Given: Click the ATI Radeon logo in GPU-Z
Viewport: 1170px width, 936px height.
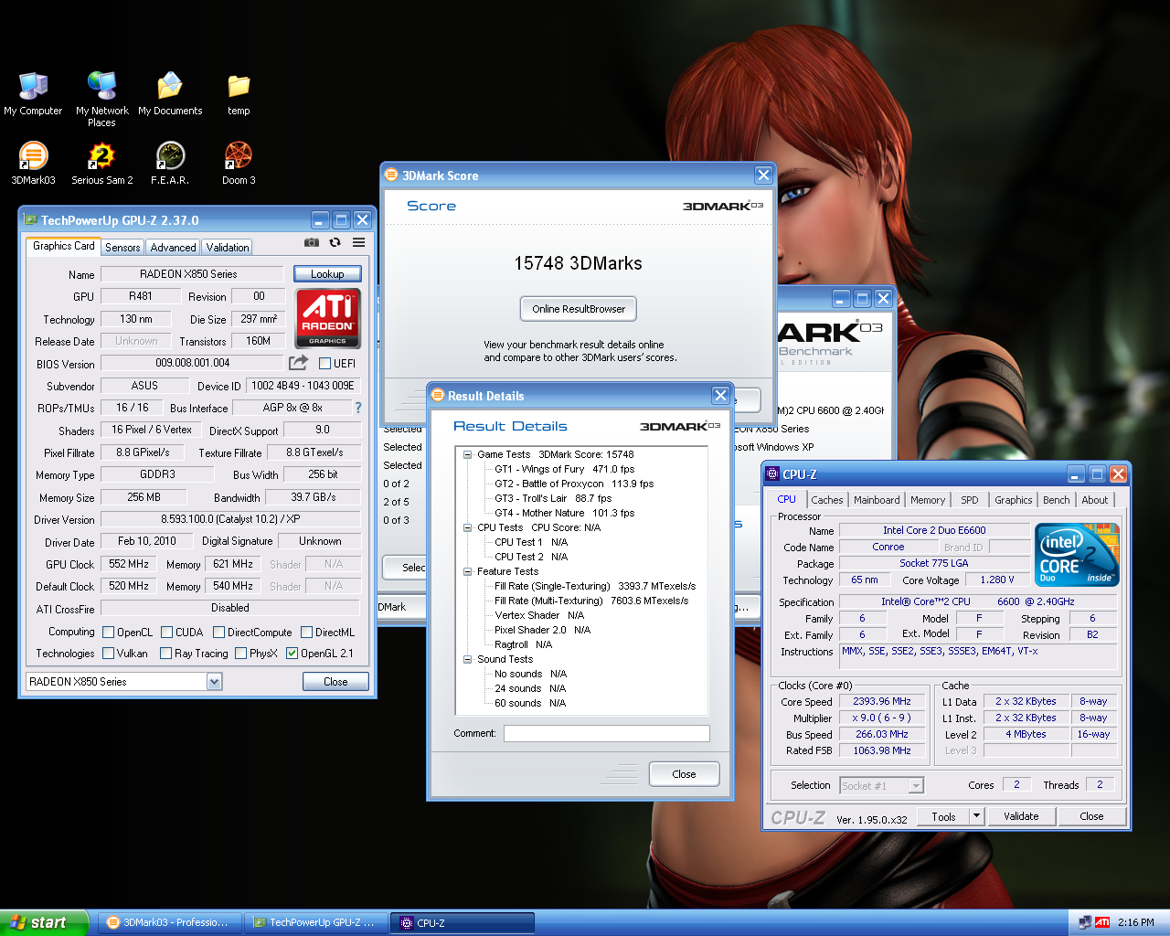Looking at the screenshot, I should 328,317.
